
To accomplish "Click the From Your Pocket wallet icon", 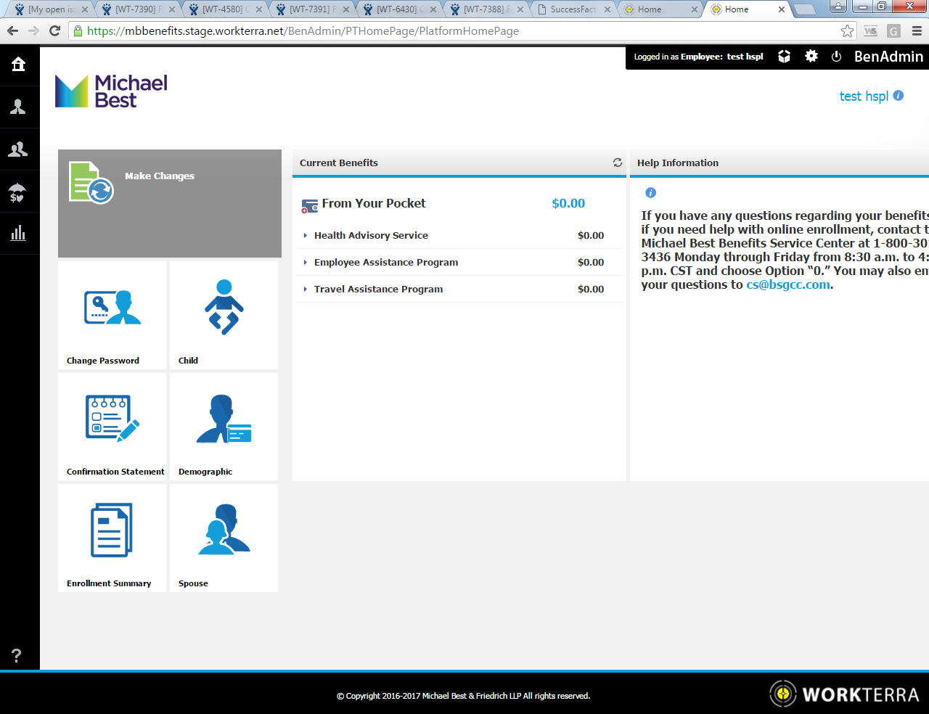I will pos(310,206).
